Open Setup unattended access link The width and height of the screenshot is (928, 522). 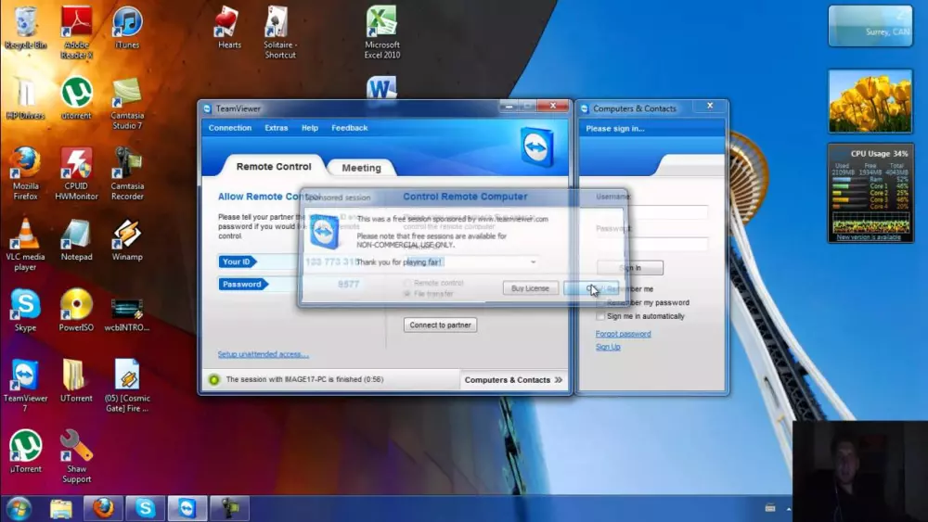(x=263, y=354)
